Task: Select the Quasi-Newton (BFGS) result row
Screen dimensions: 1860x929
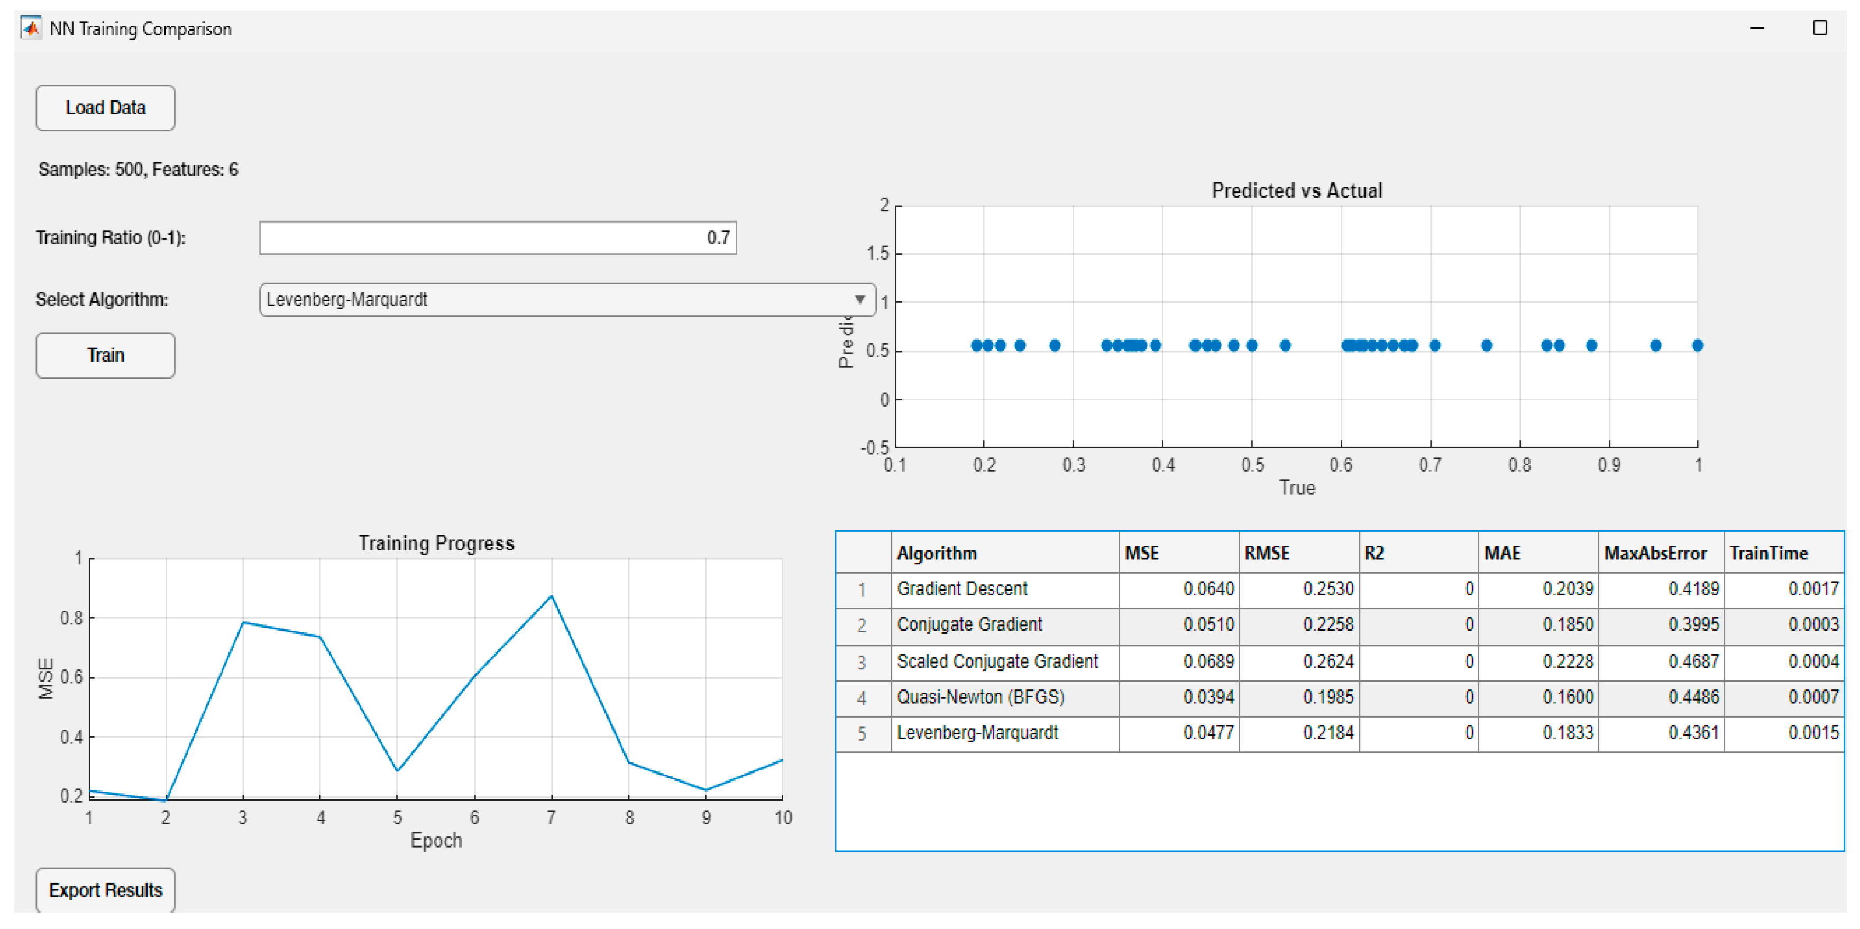Action: click(1004, 696)
